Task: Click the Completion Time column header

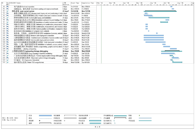Action: [88, 3]
